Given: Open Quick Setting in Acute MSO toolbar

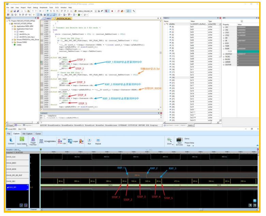Looking at the screenshot, I should tap(22, 141).
